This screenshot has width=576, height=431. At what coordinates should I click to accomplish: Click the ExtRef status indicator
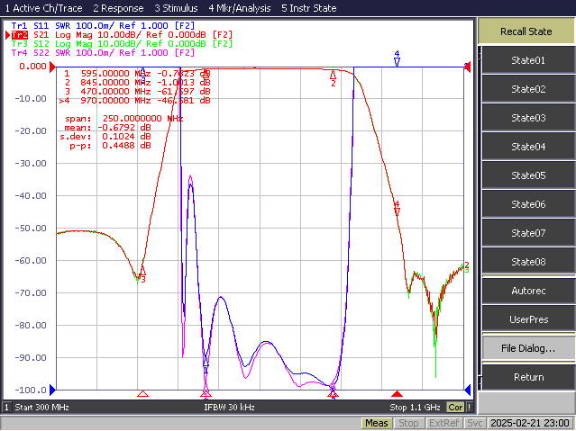(x=443, y=423)
